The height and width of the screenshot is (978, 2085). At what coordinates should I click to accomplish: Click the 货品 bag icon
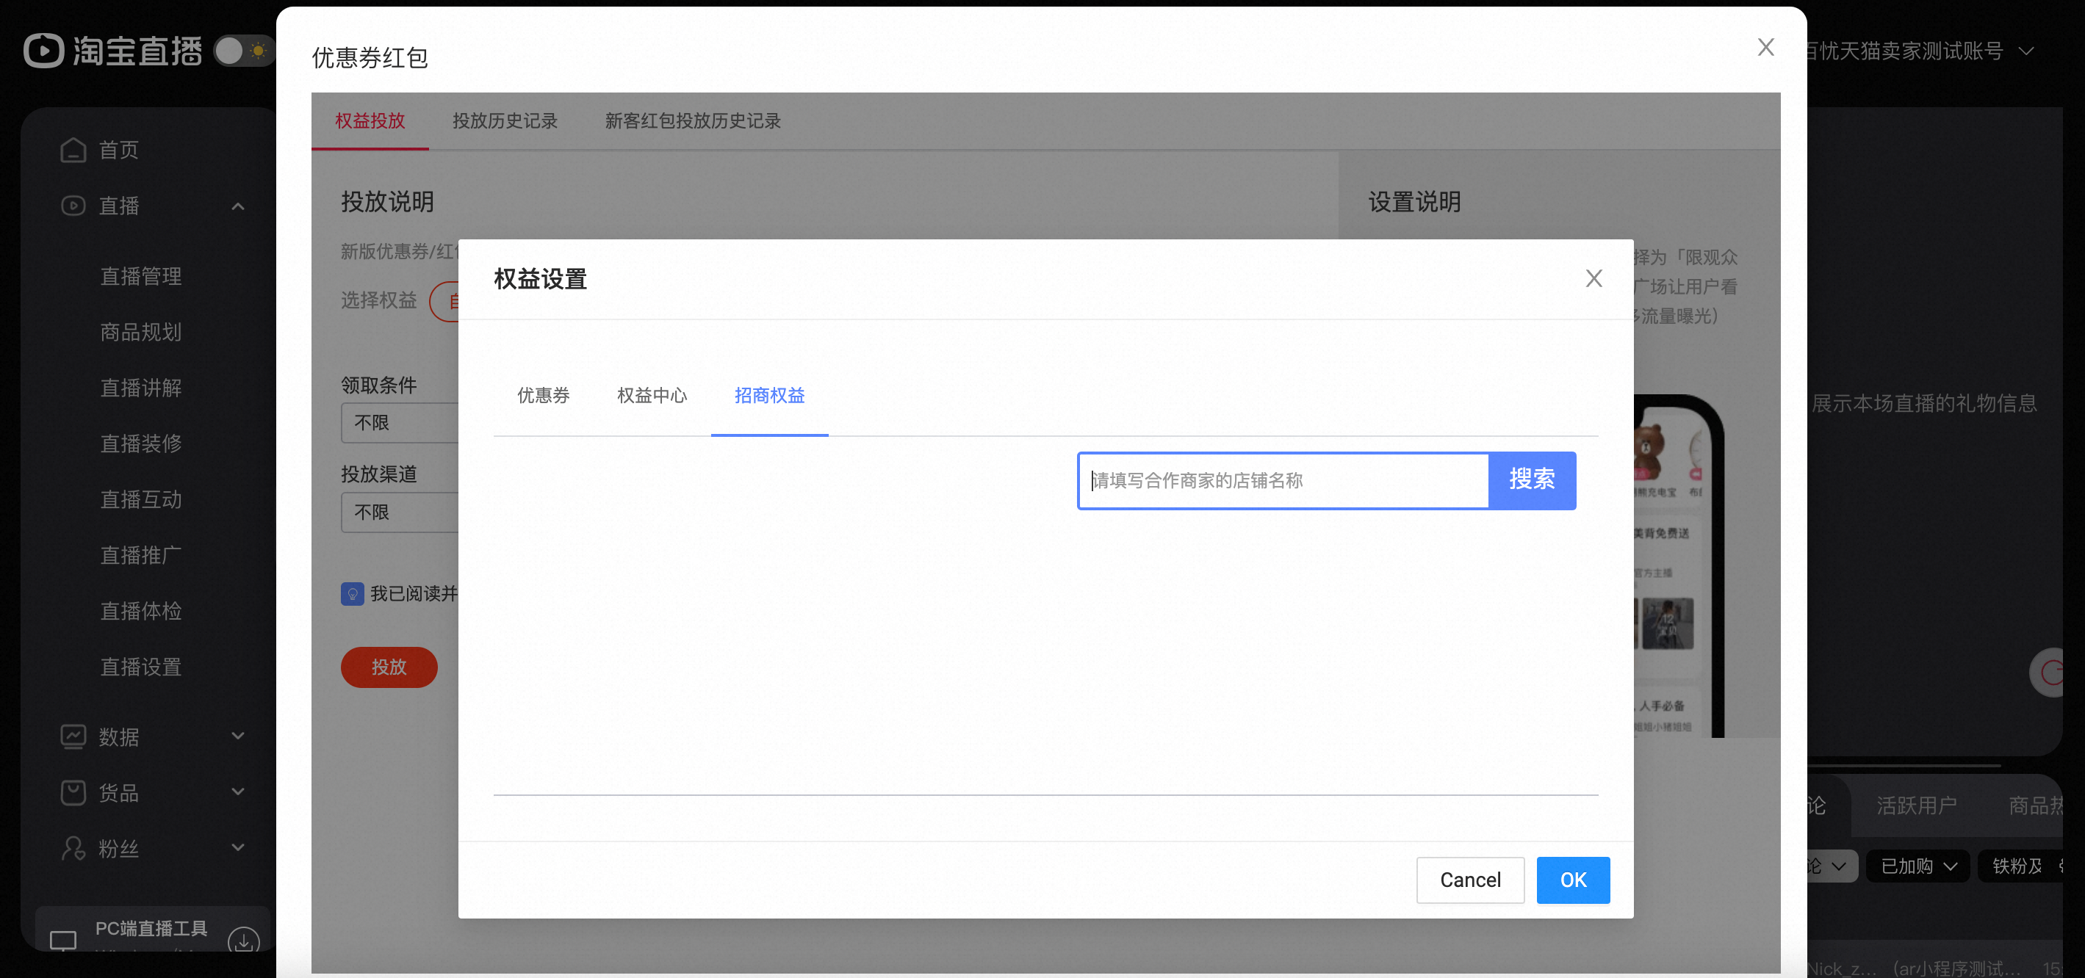(73, 792)
